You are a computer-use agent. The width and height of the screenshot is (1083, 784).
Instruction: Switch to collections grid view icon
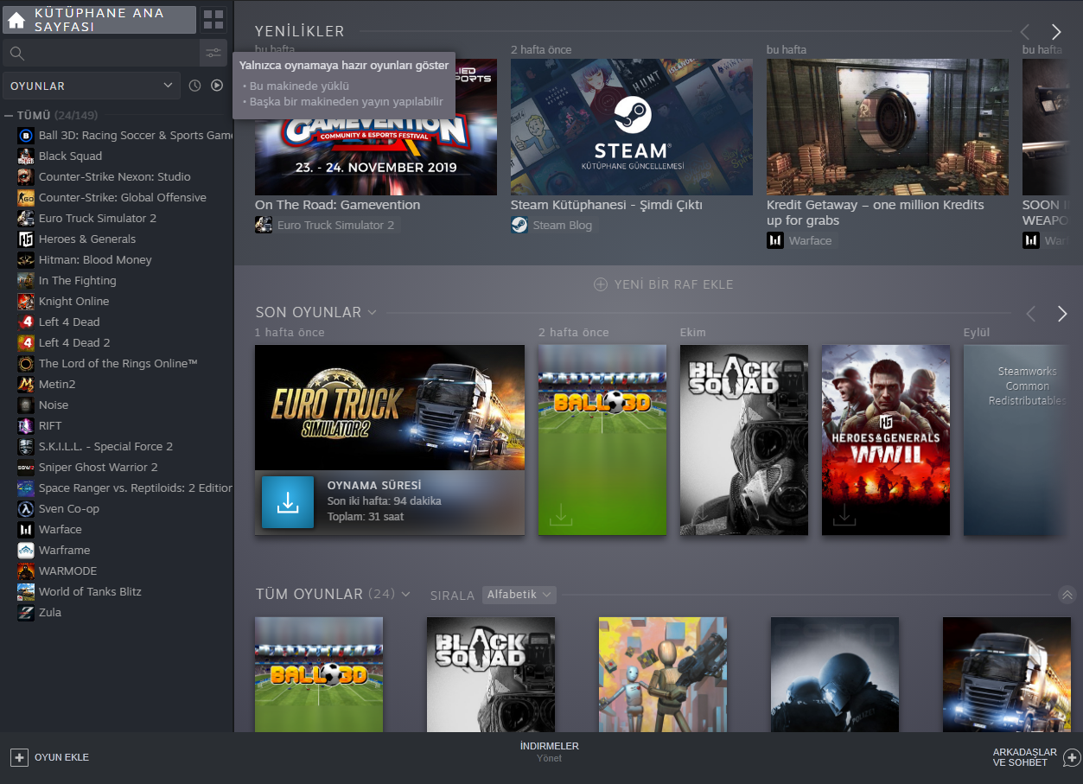click(213, 20)
